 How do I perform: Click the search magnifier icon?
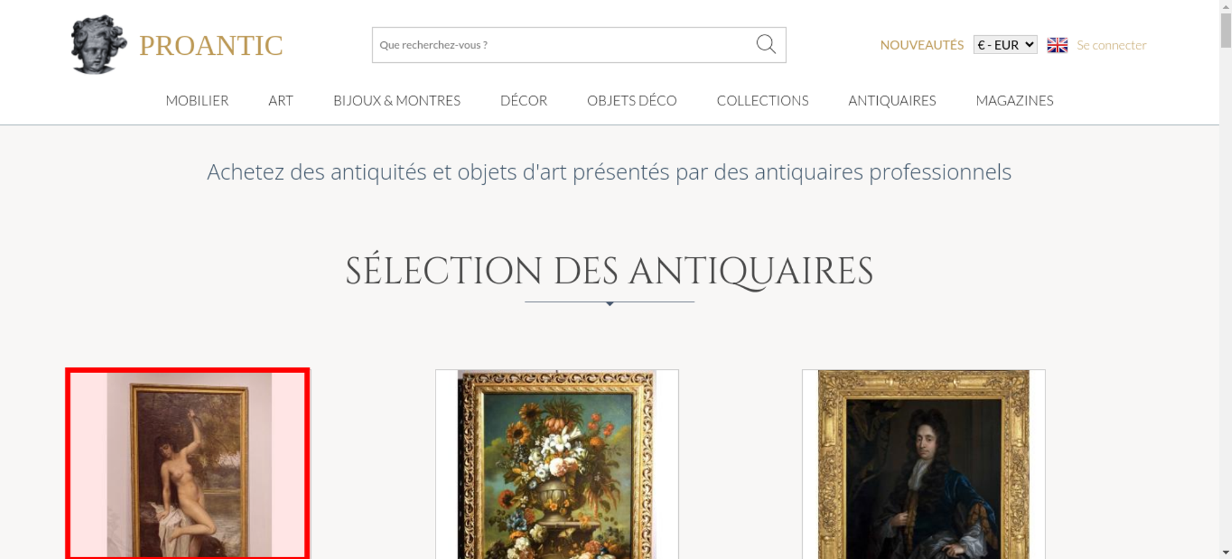coord(766,44)
